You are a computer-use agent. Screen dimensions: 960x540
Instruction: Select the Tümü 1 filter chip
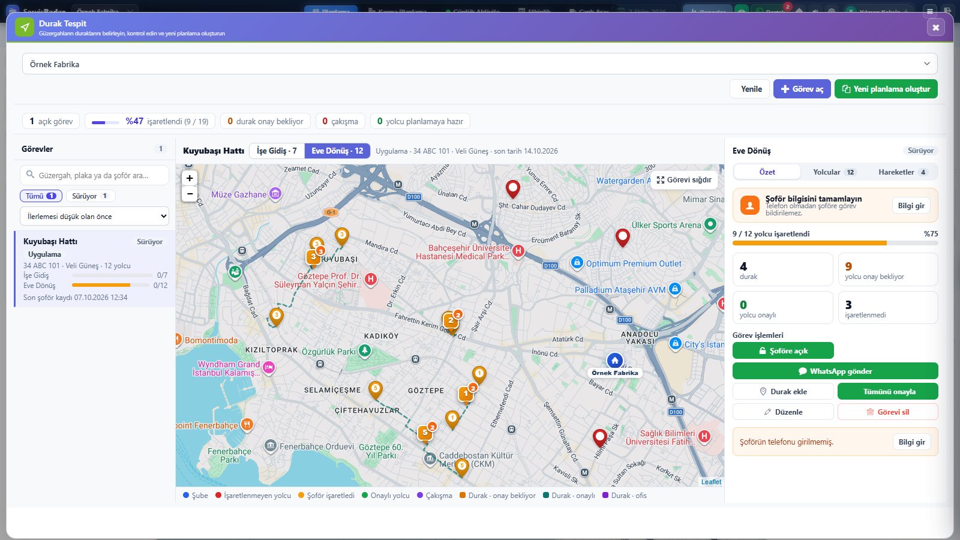pos(41,196)
